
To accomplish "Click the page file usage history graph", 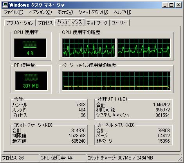I will 116,81.
